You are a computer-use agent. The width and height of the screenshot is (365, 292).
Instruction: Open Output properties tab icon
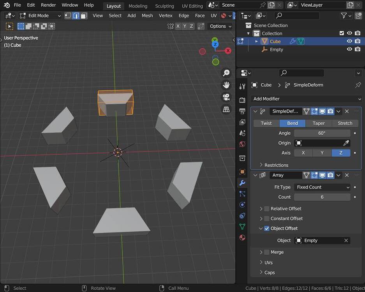pos(242,111)
